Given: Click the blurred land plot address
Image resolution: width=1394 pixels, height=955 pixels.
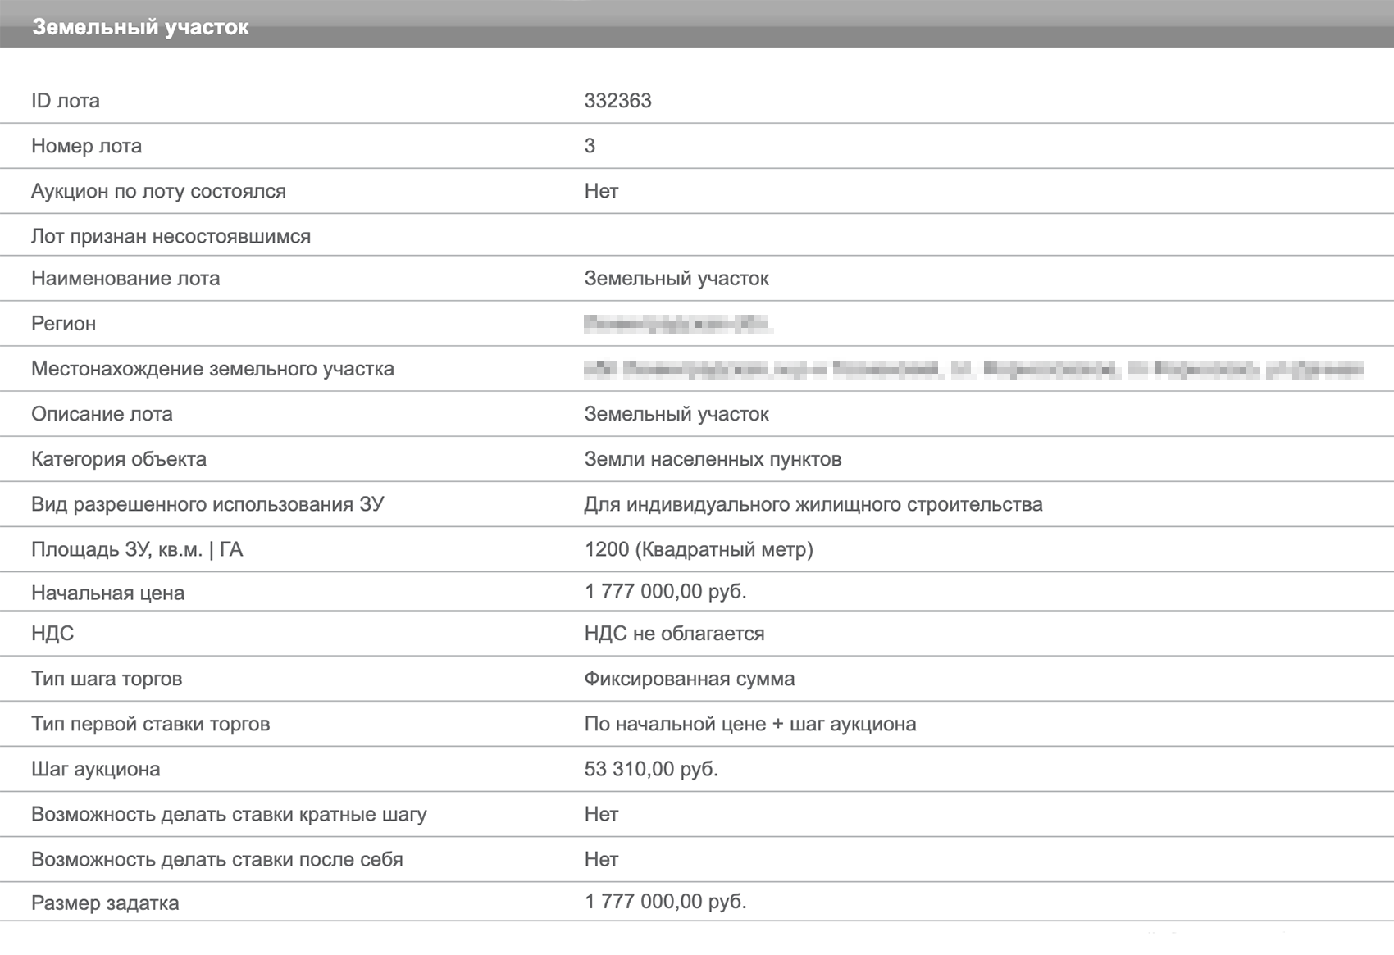Looking at the screenshot, I should click(x=974, y=370).
